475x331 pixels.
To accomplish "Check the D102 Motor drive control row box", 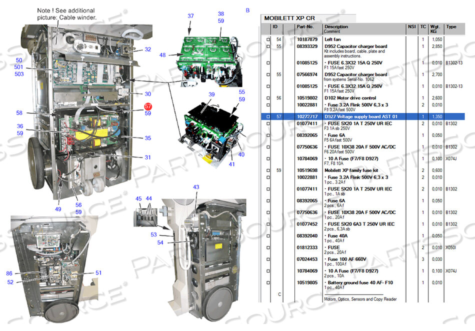I will [x=268, y=98].
